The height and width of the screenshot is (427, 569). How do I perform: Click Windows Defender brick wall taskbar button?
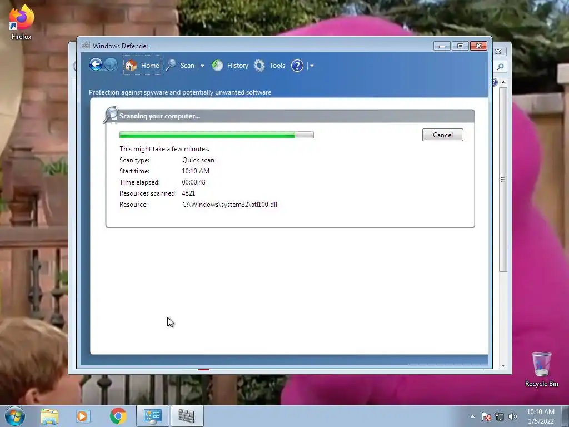pyautogui.click(x=187, y=416)
